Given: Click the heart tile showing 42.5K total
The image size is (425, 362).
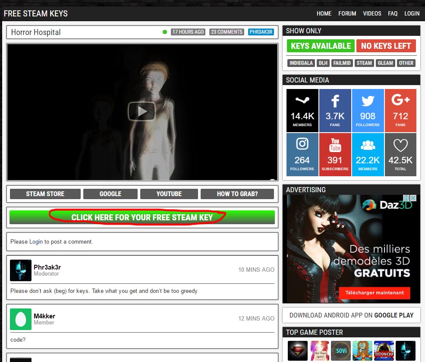Looking at the screenshot, I should pos(400,154).
